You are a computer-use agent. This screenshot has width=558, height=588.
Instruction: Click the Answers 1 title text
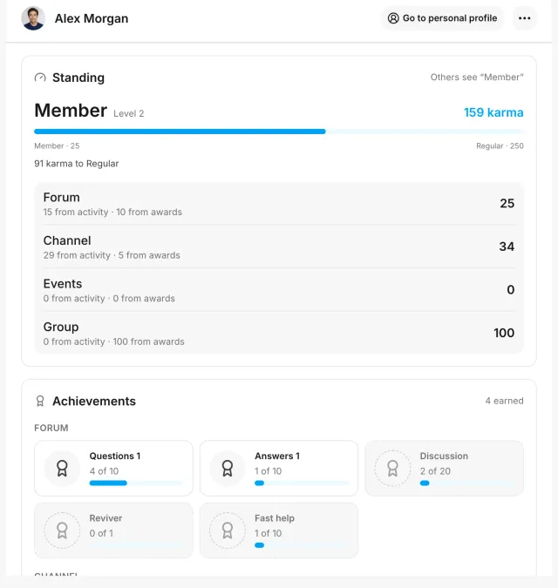point(277,456)
